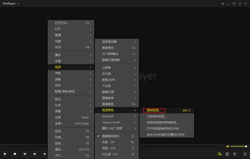
Task: Open 图像处理滤镜 submenu
Action: pyautogui.click(x=117, y=60)
